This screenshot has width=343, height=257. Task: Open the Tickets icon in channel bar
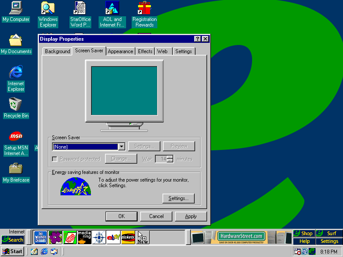coord(128,237)
